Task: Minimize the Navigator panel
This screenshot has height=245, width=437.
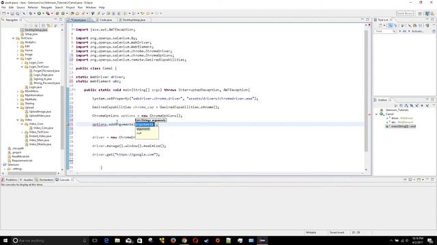Action: (55, 20)
